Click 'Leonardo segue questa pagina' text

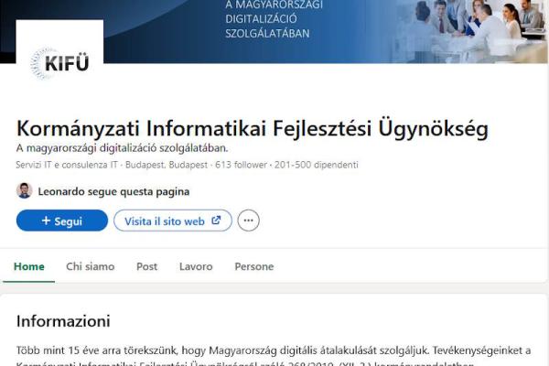(113, 191)
